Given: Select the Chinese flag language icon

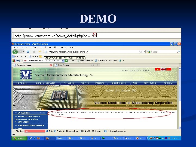Looking at the screenshot, I should point(169,69).
